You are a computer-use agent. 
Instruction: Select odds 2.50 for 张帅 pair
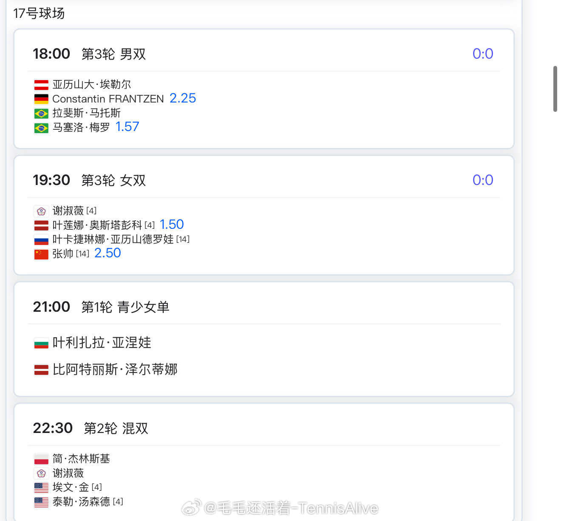pyautogui.click(x=108, y=253)
